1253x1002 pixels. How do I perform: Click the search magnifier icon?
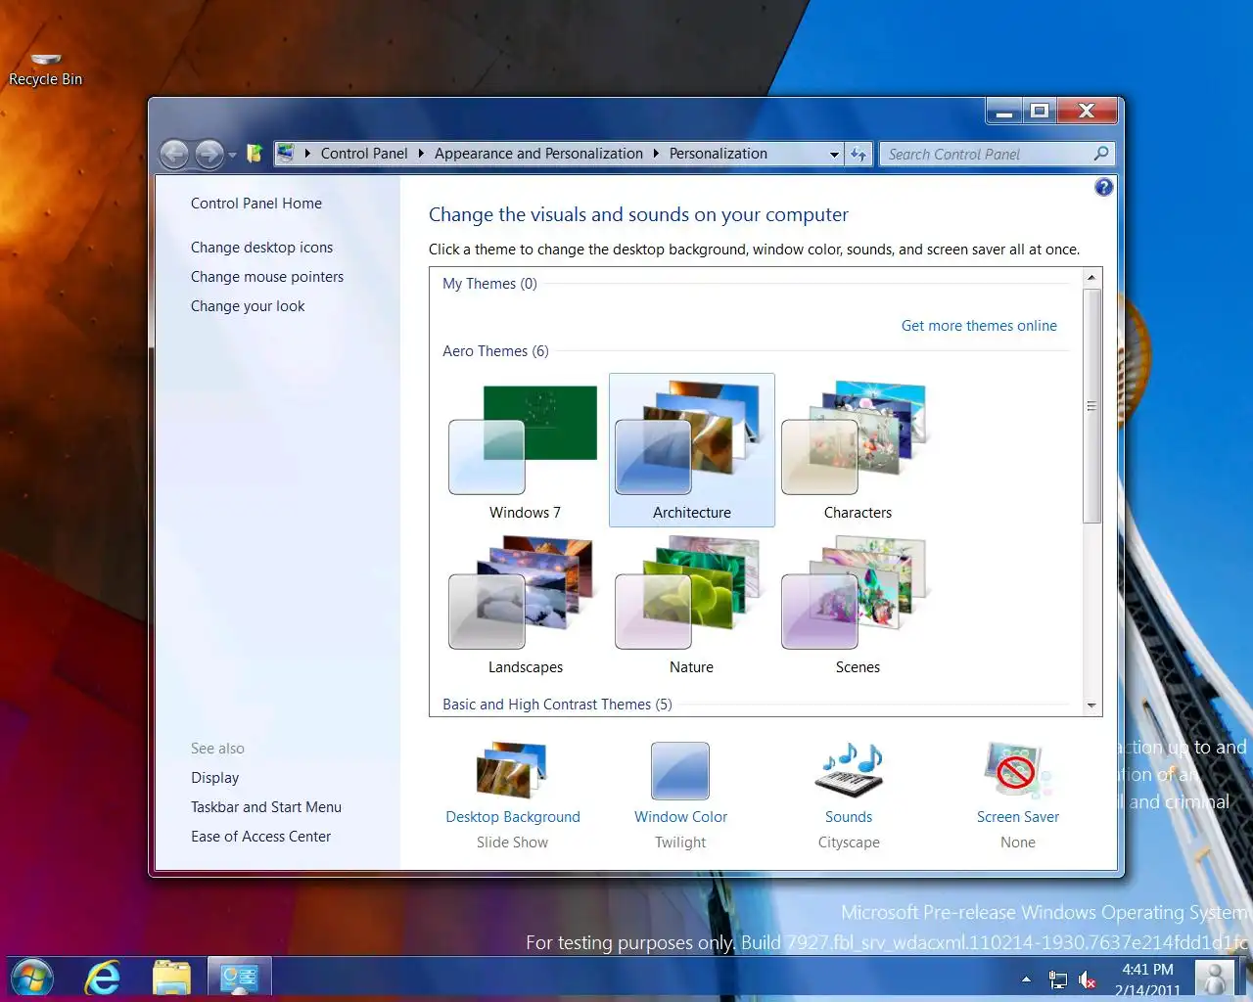pos(1101,154)
